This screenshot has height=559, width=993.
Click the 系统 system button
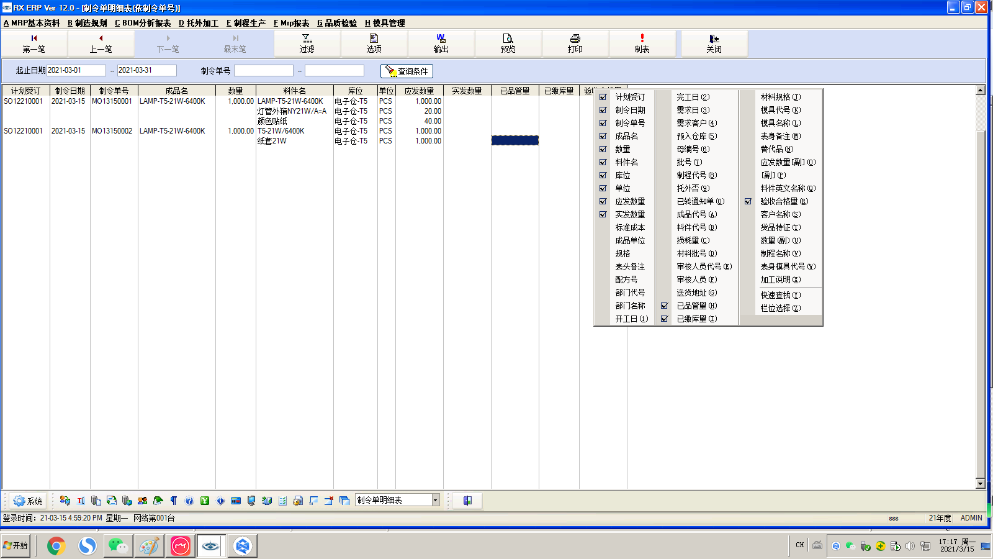coord(28,501)
